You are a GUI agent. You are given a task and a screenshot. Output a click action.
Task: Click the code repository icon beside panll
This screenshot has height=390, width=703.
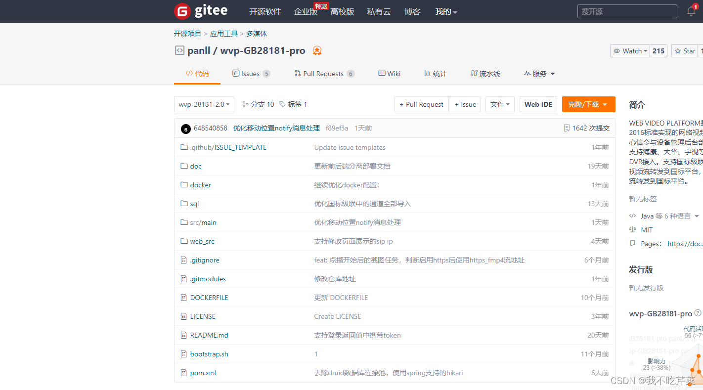[179, 50]
